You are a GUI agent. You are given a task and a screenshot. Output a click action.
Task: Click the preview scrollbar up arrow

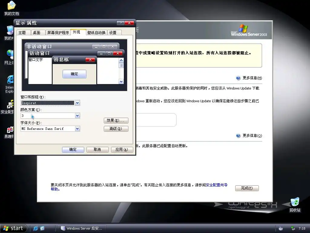(121, 60)
